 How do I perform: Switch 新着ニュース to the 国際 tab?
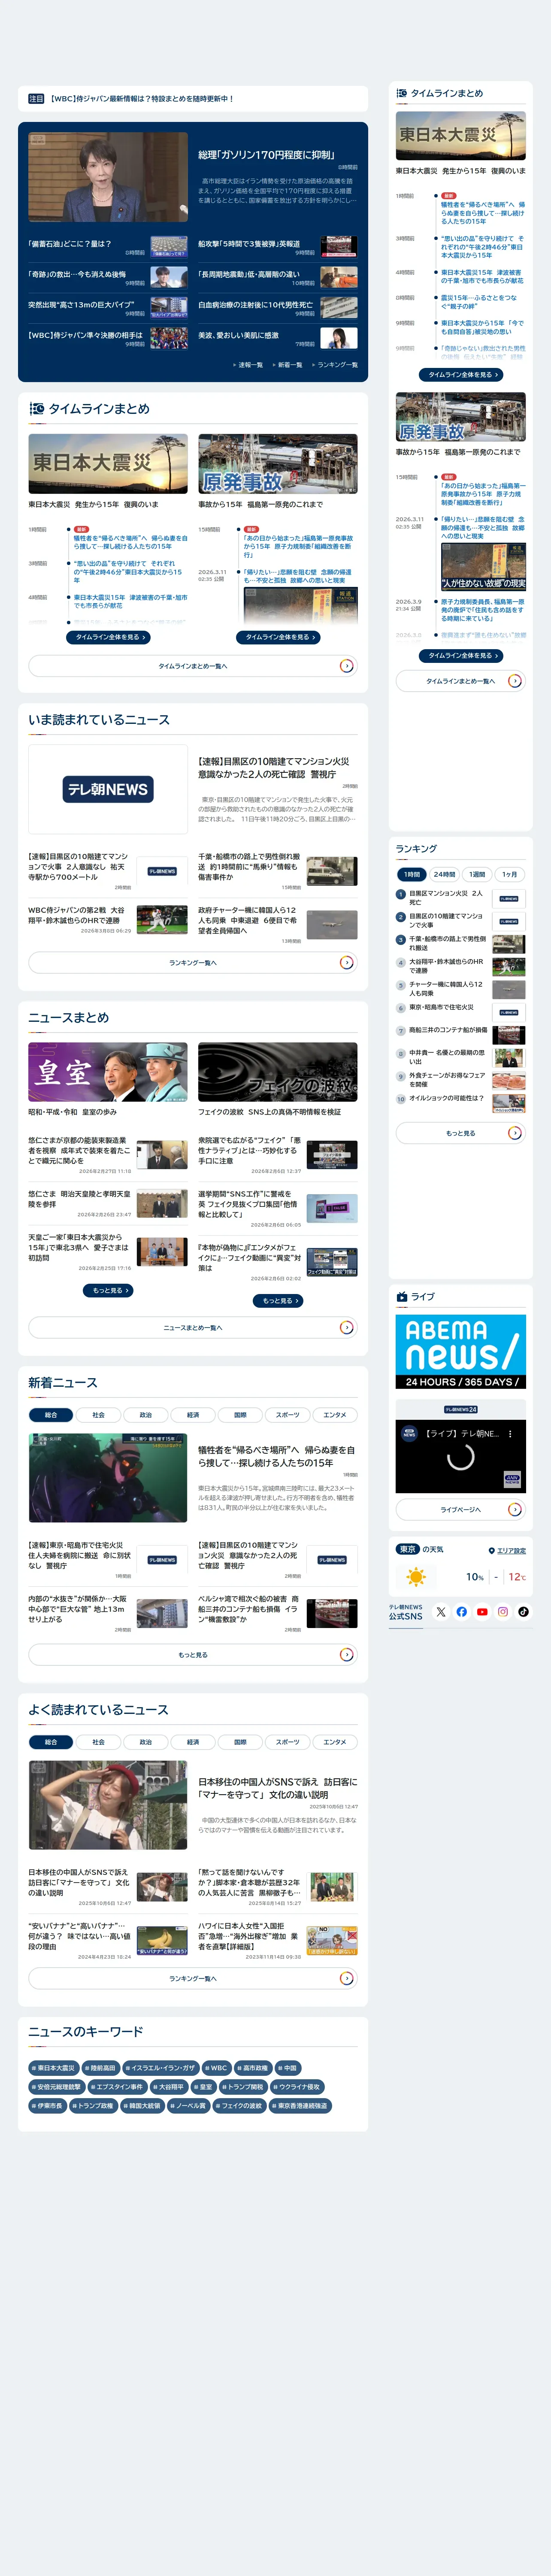pos(240,1415)
